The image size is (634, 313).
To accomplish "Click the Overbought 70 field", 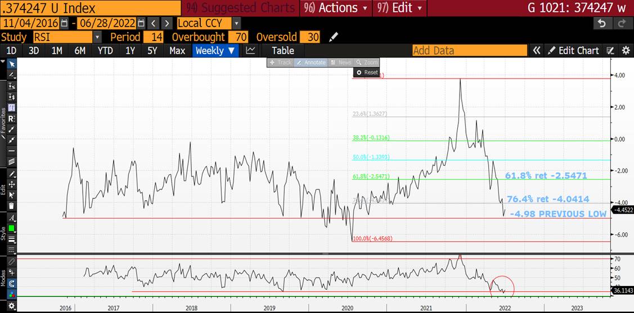I will point(238,37).
